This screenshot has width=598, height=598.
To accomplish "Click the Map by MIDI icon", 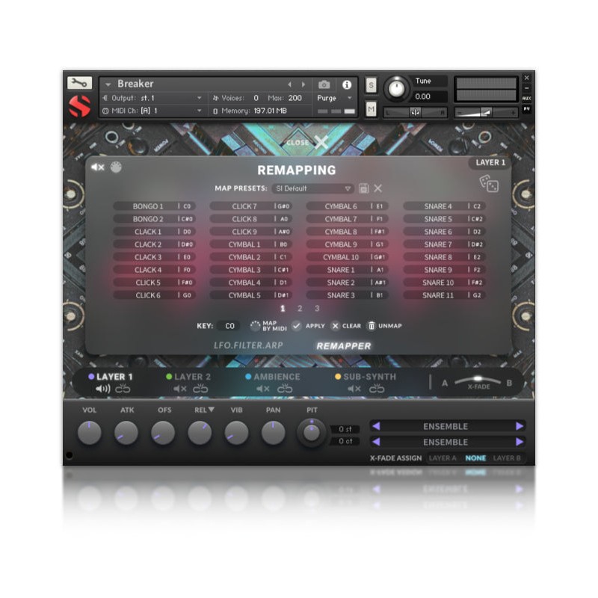I will 256,326.
